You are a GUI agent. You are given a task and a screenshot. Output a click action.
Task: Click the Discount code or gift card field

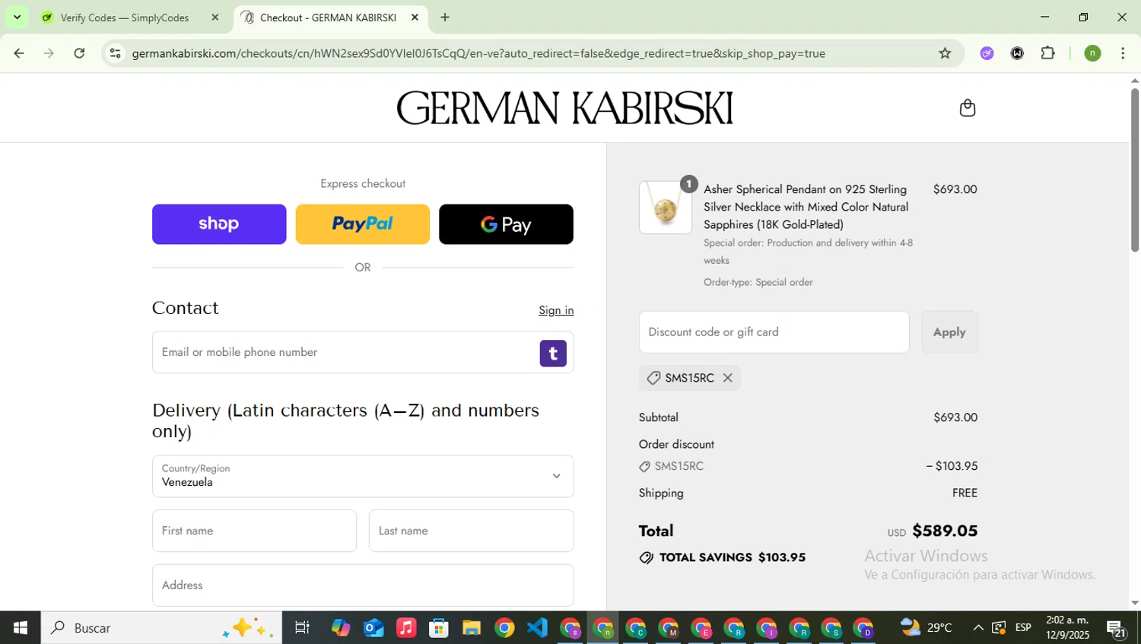click(774, 332)
